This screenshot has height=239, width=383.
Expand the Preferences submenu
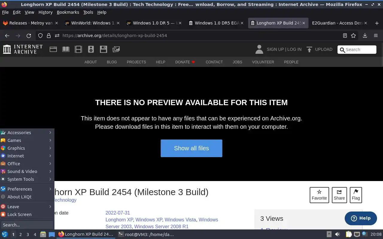click(x=27, y=189)
